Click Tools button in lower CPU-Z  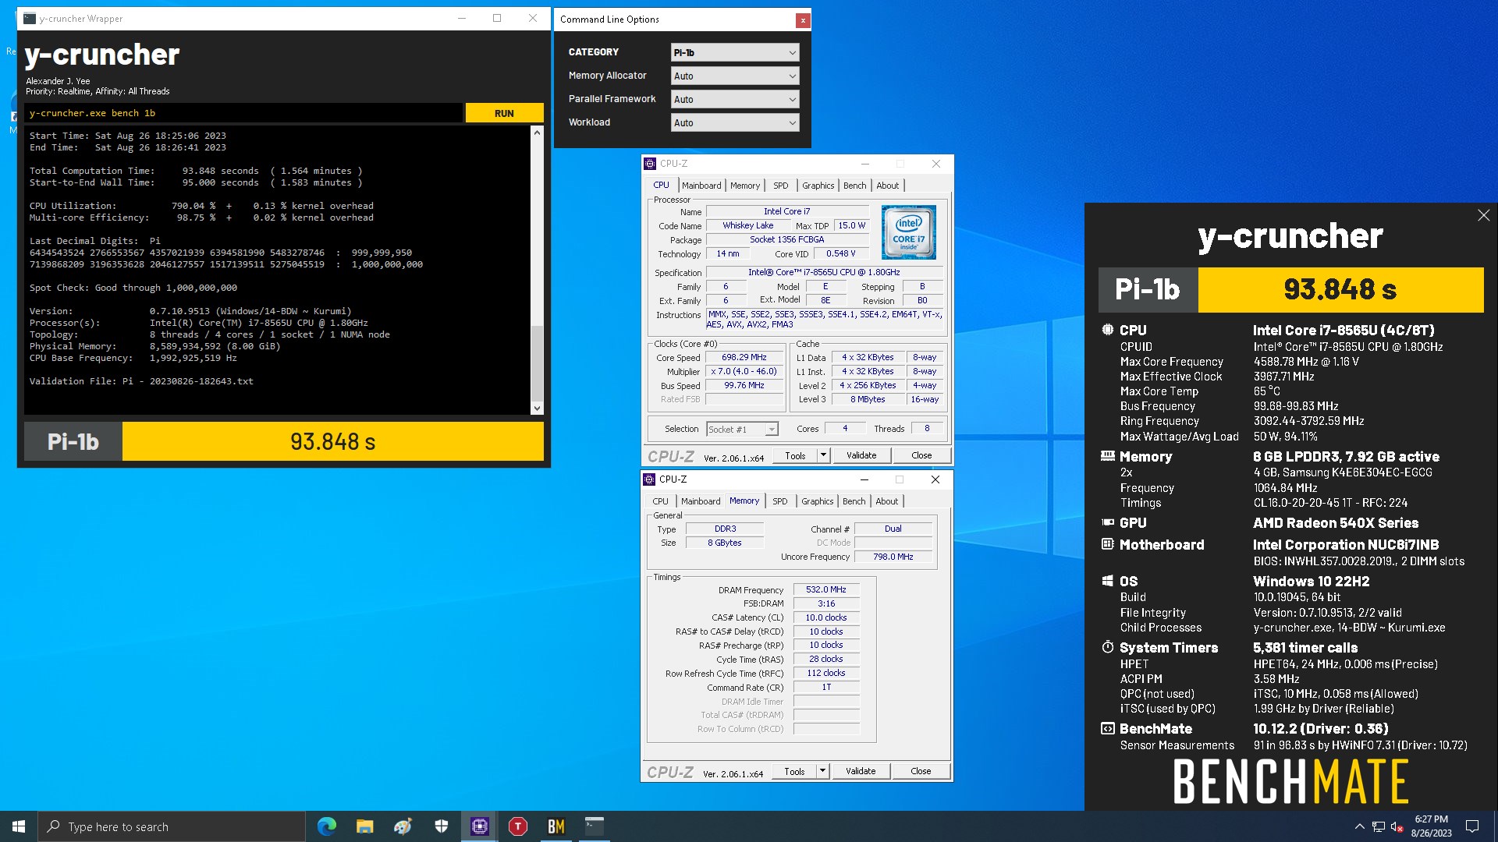[x=794, y=771]
